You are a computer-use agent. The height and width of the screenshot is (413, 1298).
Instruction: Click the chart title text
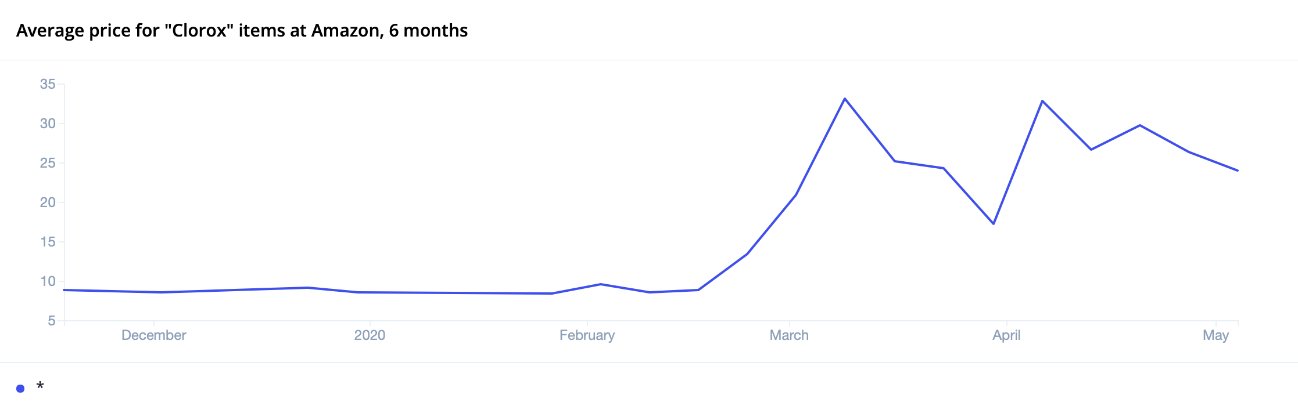242,30
